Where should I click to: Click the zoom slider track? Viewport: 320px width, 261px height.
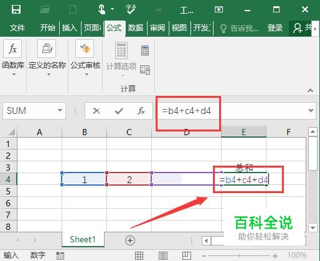(239, 256)
